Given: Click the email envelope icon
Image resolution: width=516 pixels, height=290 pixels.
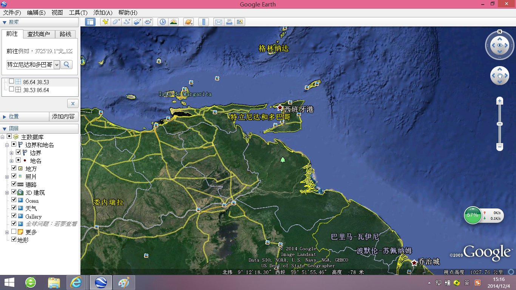Looking at the screenshot, I should (218, 22).
